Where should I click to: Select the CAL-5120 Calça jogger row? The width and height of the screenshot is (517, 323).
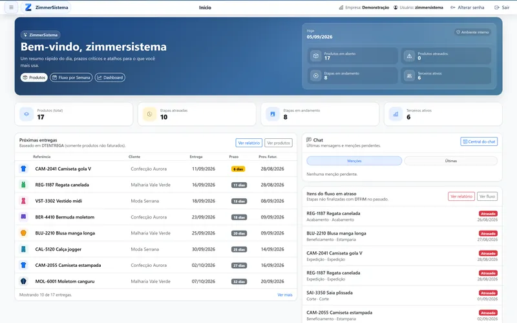tap(156, 249)
